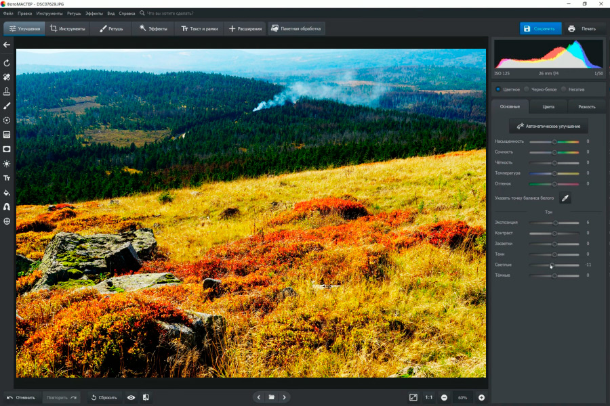Select the Черно-белое radio button
610x406 pixels.
coord(527,89)
